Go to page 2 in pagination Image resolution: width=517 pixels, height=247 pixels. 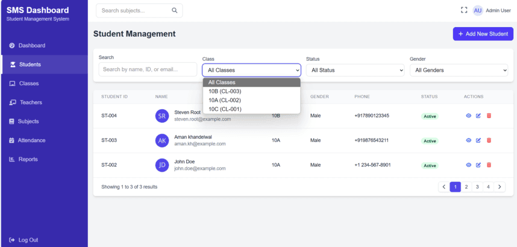click(466, 187)
